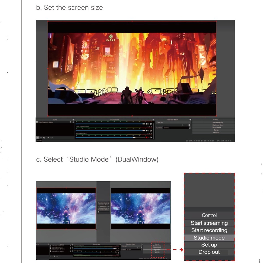Toggle eye visibility of Video capture device source
This screenshot has width=263, height=263.
coord(71,122)
